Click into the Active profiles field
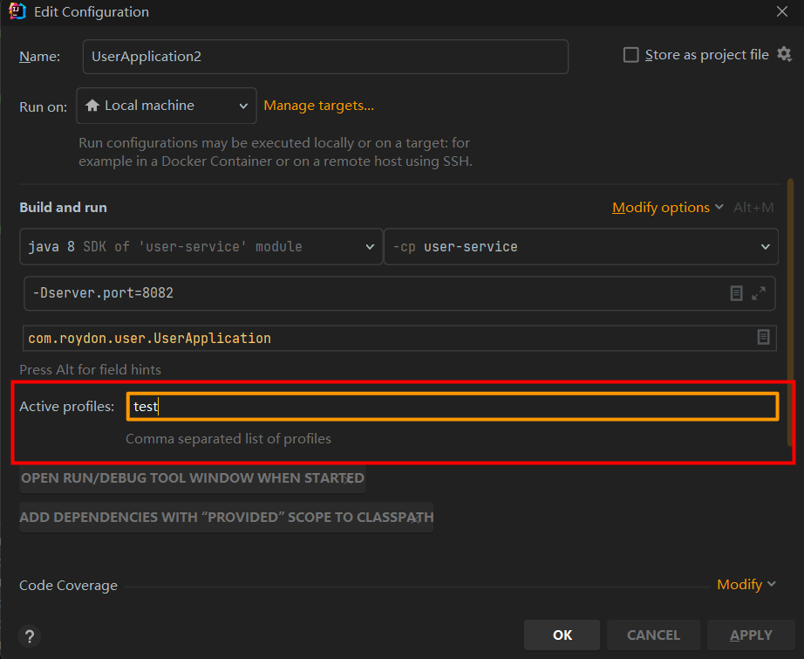804x659 pixels. click(452, 407)
